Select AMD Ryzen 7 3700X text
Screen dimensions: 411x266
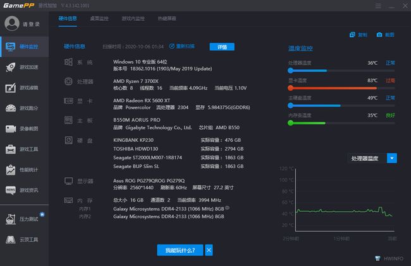pos(136,81)
